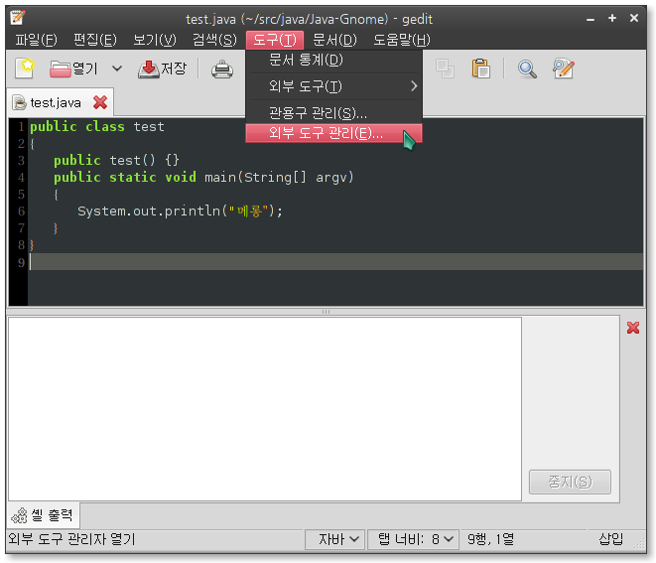Click line number 4 in the gutter
656x563 pixels.
pyautogui.click(x=21, y=178)
